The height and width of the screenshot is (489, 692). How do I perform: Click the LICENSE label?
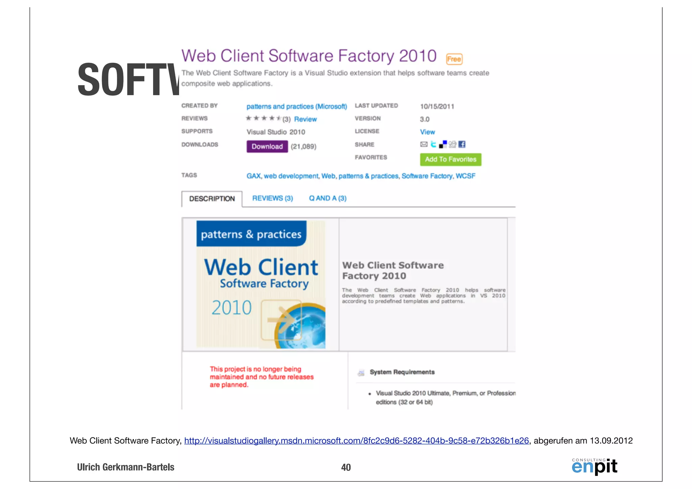[x=367, y=131]
